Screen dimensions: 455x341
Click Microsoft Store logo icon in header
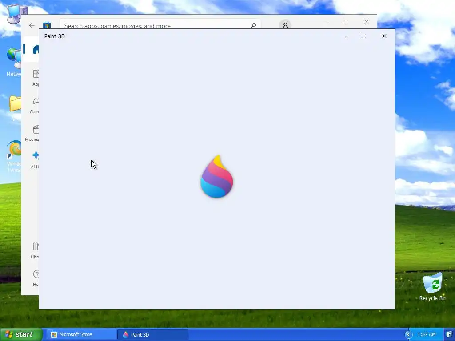47,25
